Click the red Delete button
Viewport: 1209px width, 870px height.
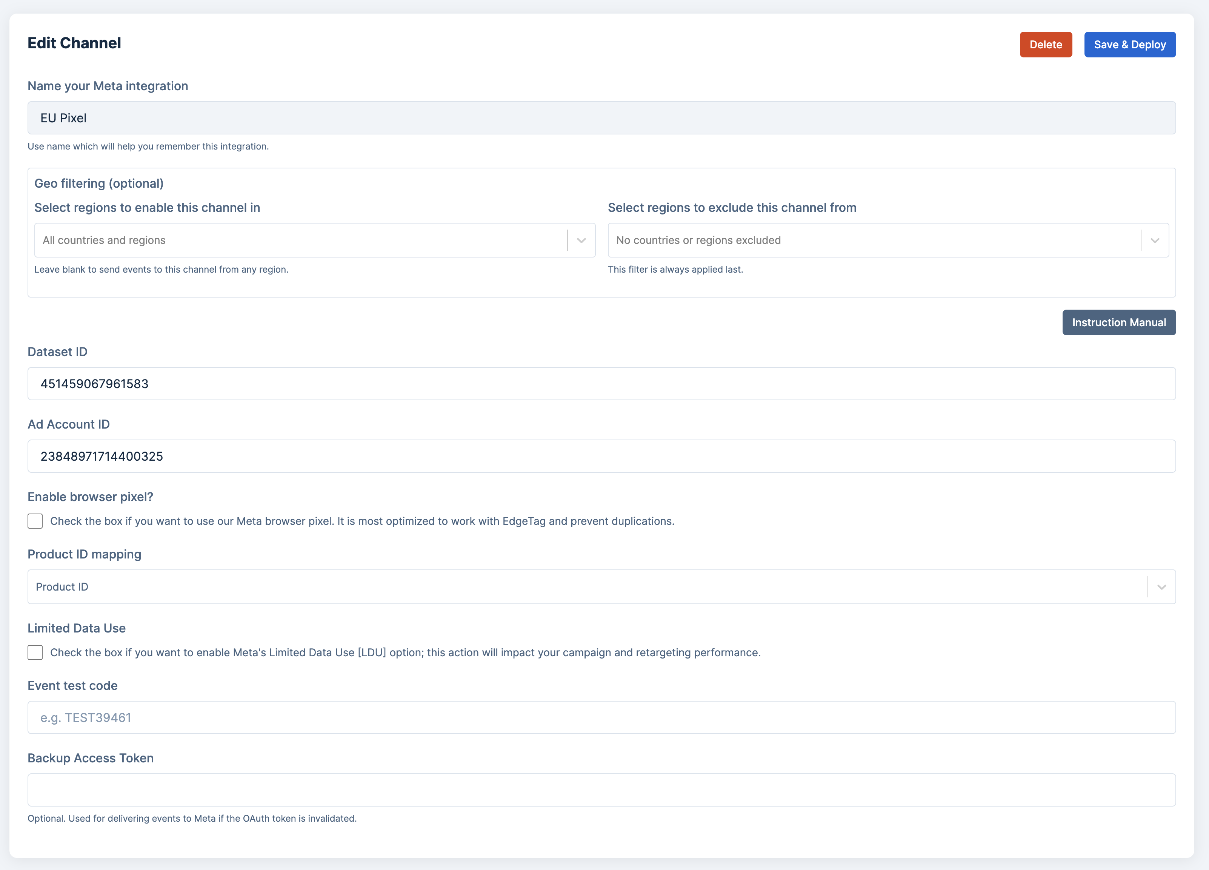(1045, 45)
